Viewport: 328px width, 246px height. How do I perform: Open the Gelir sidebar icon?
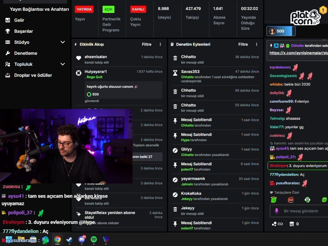(8, 20)
